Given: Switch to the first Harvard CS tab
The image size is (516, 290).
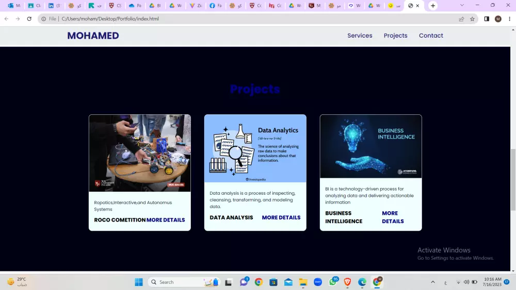Looking at the screenshot, I should pyautogui.click(x=115, y=6).
